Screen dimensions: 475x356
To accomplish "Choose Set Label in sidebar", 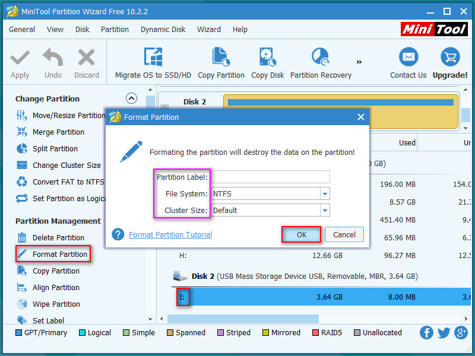I will pyautogui.click(x=40, y=320).
